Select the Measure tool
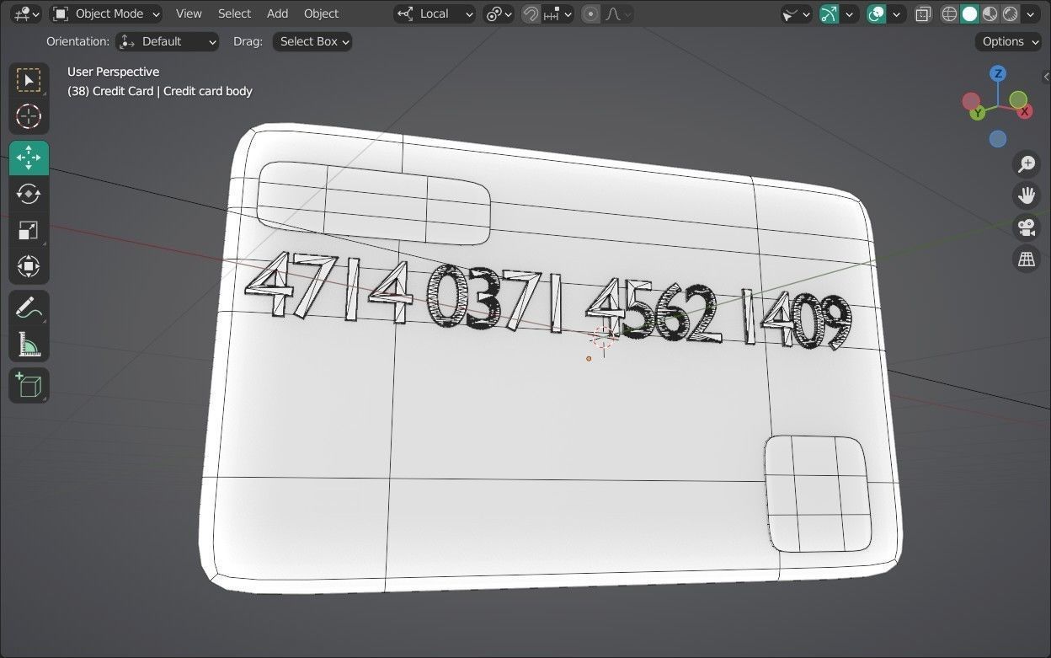This screenshot has height=658, width=1051. pos(29,344)
